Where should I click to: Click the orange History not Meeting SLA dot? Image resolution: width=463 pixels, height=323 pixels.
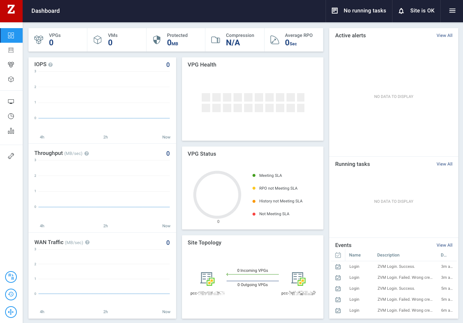(x=254, y=201)
